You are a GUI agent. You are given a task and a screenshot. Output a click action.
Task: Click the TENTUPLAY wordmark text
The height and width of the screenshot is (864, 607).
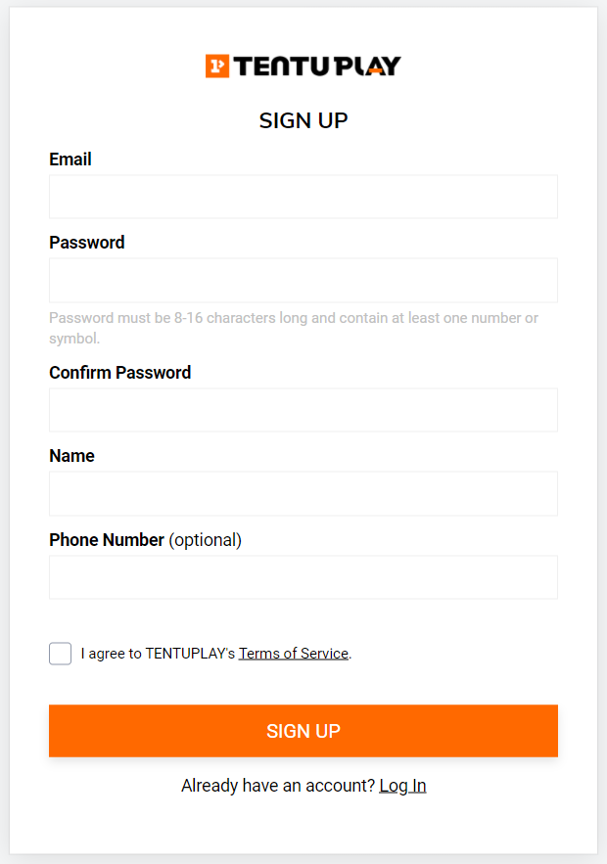(317, 67)
